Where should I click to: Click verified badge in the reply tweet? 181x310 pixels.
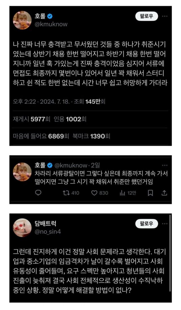coord(50,165)
